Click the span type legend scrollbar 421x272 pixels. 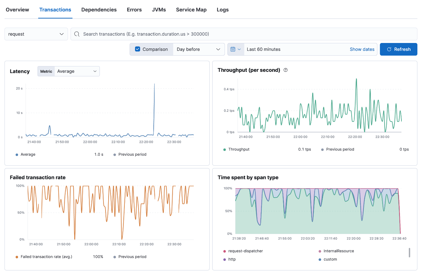click(x=409, y=252)
